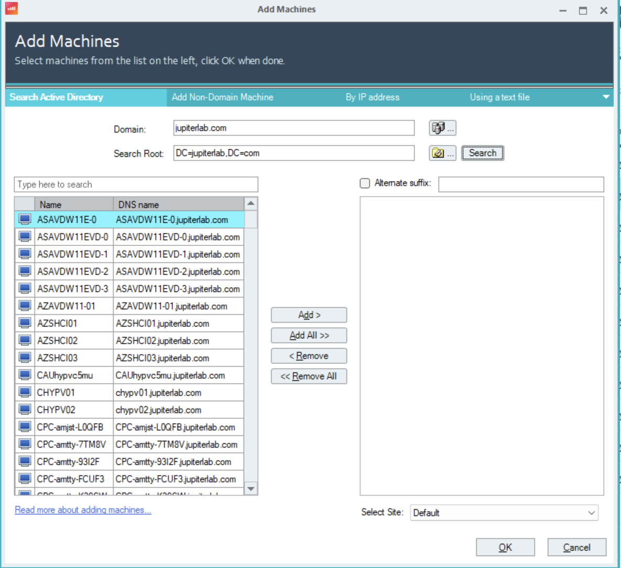621x568 pixels.
Task: Click the Domain input field
Action: (x=294, y=128)
